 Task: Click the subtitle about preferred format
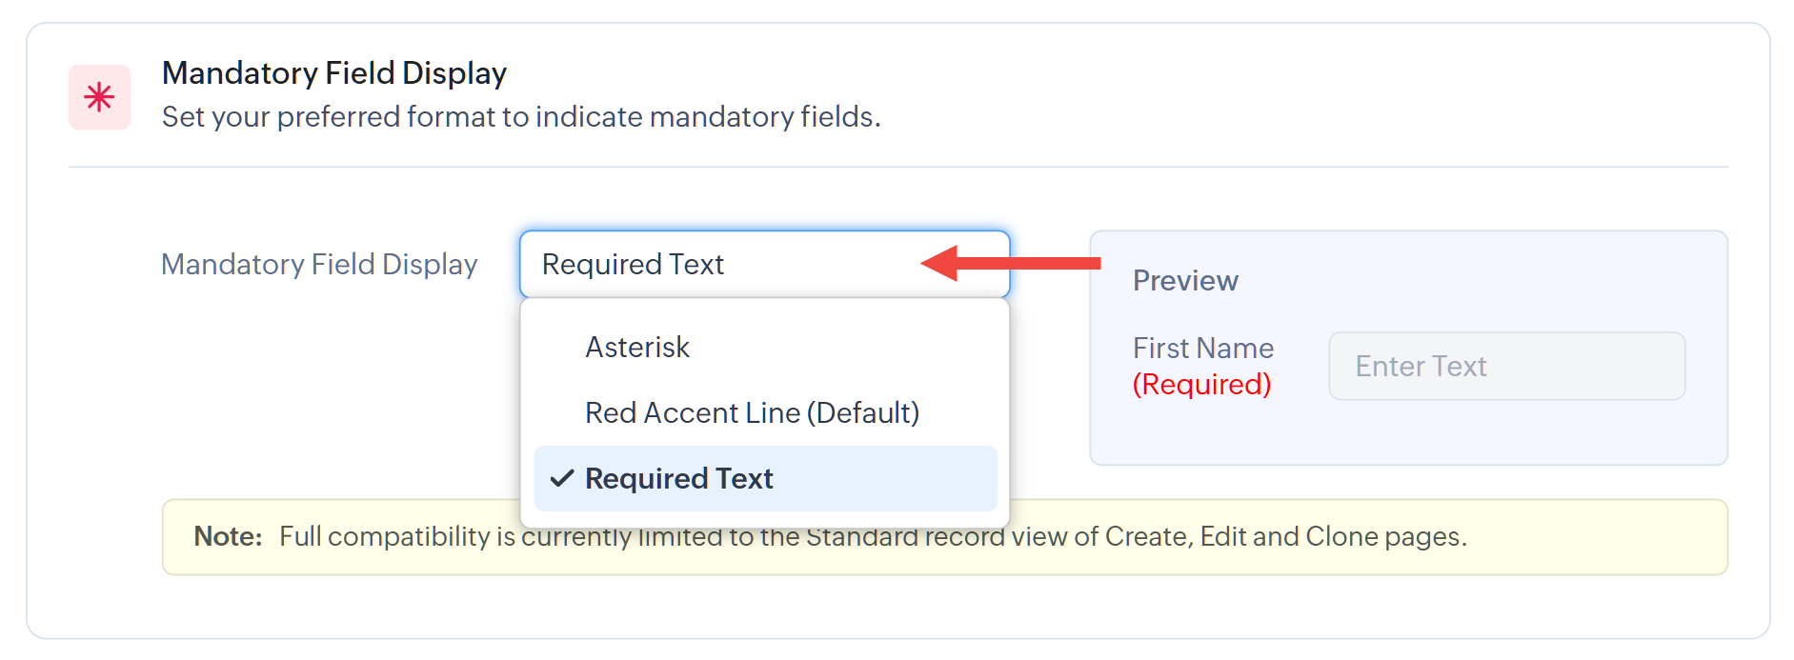point(521,117)
